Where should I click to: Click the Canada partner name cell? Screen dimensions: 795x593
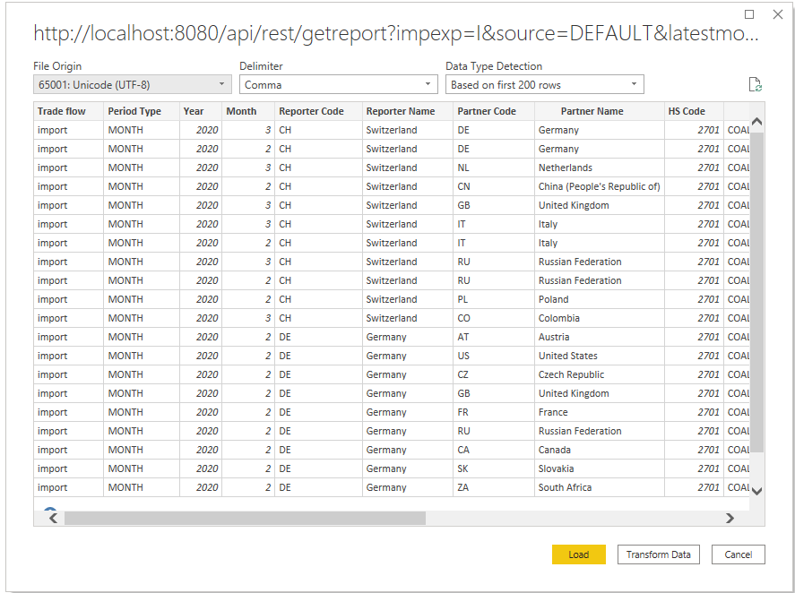coord(600,450)
